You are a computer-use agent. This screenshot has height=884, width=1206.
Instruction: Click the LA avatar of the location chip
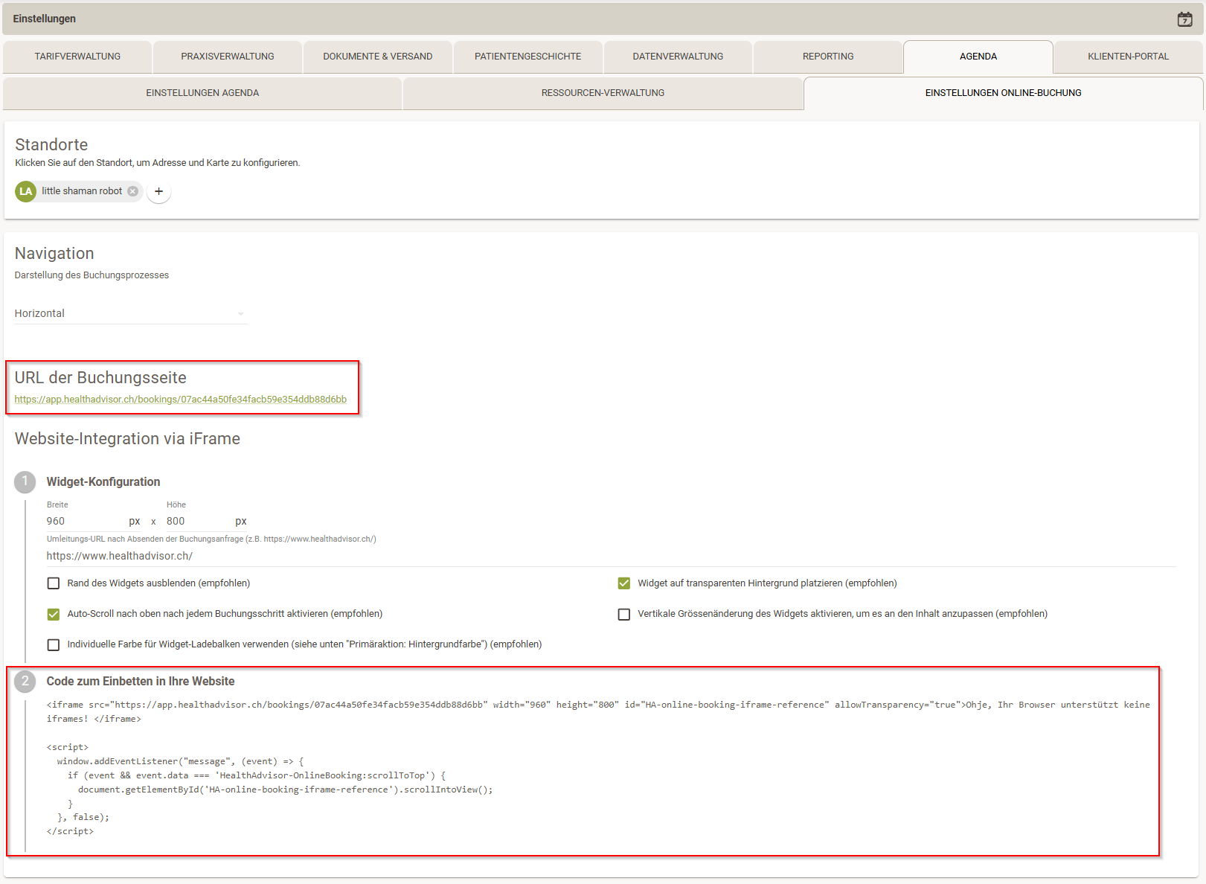tap(26, 191)
